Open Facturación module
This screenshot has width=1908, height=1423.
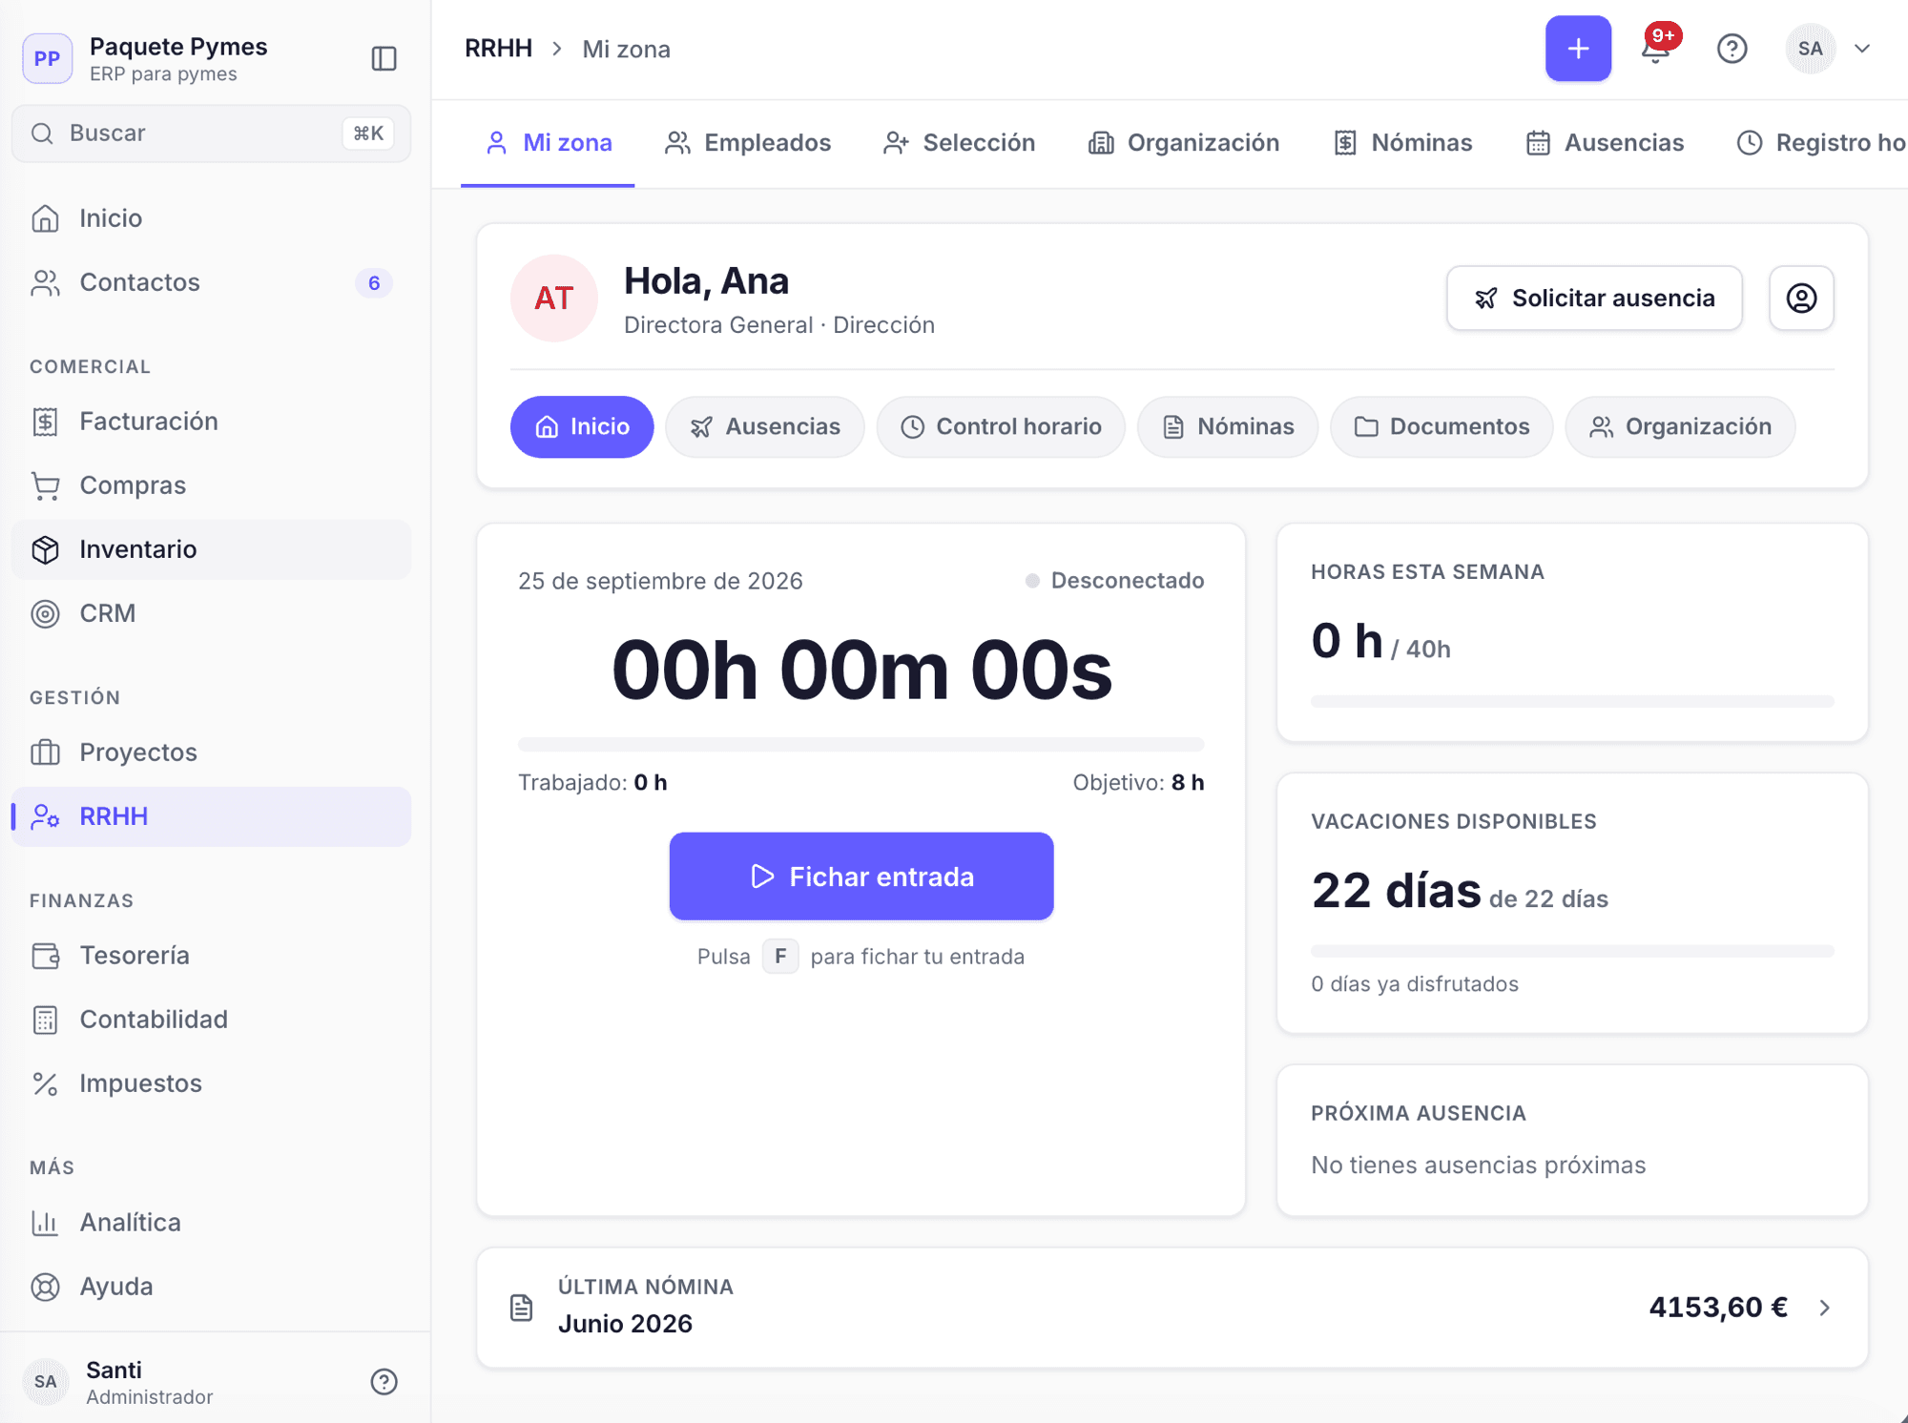tap(211, 422)
